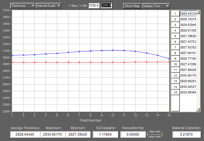Select value 2927.69191 in row 8
The height and width of the screenshot is (141, 204).
188,53
